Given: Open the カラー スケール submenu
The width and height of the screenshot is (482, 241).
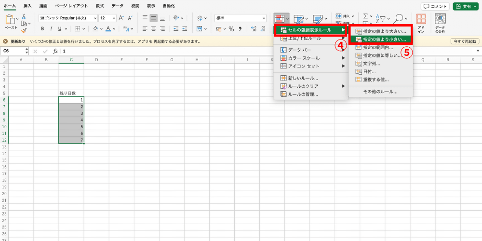Looking at the screenshot, I should pyautogui.click(x=311, y=58).
